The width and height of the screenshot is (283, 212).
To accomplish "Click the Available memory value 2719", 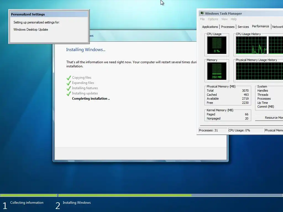I will point(245,99).
